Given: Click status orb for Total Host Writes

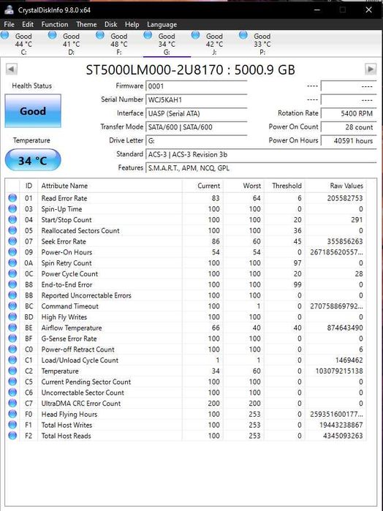Looking at the screenshot, I should pyautogui.click(x=12, y=425).
